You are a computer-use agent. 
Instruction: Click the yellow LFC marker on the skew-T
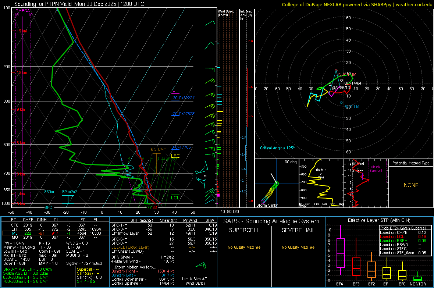click(x=175, y=156)
